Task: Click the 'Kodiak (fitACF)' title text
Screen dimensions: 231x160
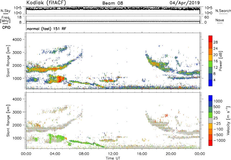Action: pyautogui.click(x=46, y=3)
